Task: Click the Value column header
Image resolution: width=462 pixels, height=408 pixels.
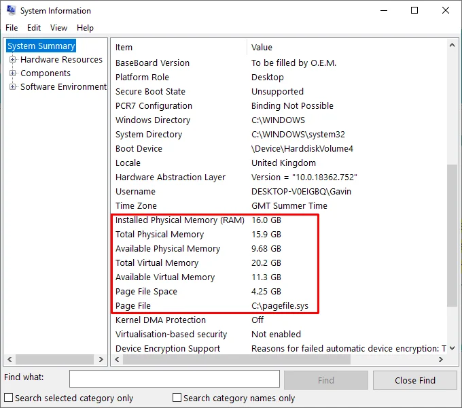Action: 347,48
